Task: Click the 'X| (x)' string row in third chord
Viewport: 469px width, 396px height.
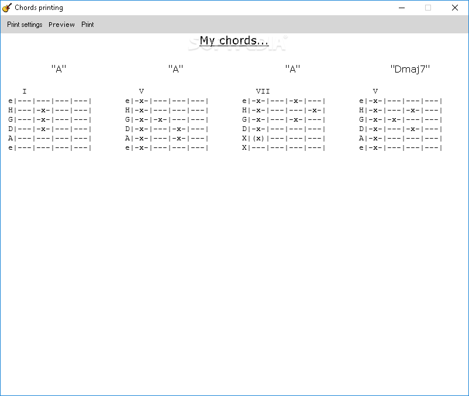Action: pos(283,139)
